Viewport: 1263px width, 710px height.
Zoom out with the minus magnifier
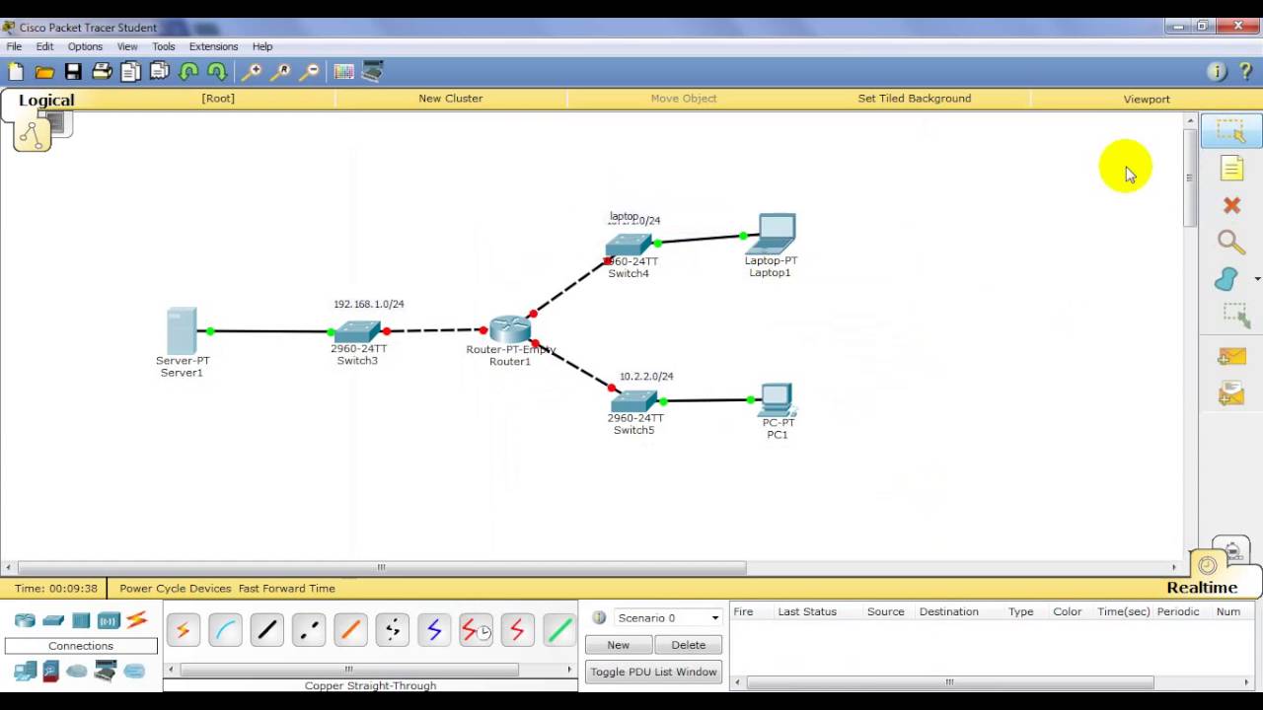[310, 71]
